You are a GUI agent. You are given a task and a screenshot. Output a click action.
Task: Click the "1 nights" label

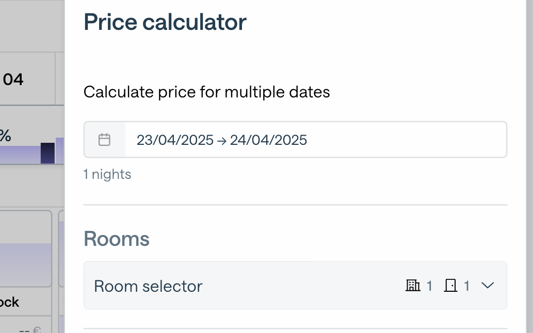[x=107, y=174]
